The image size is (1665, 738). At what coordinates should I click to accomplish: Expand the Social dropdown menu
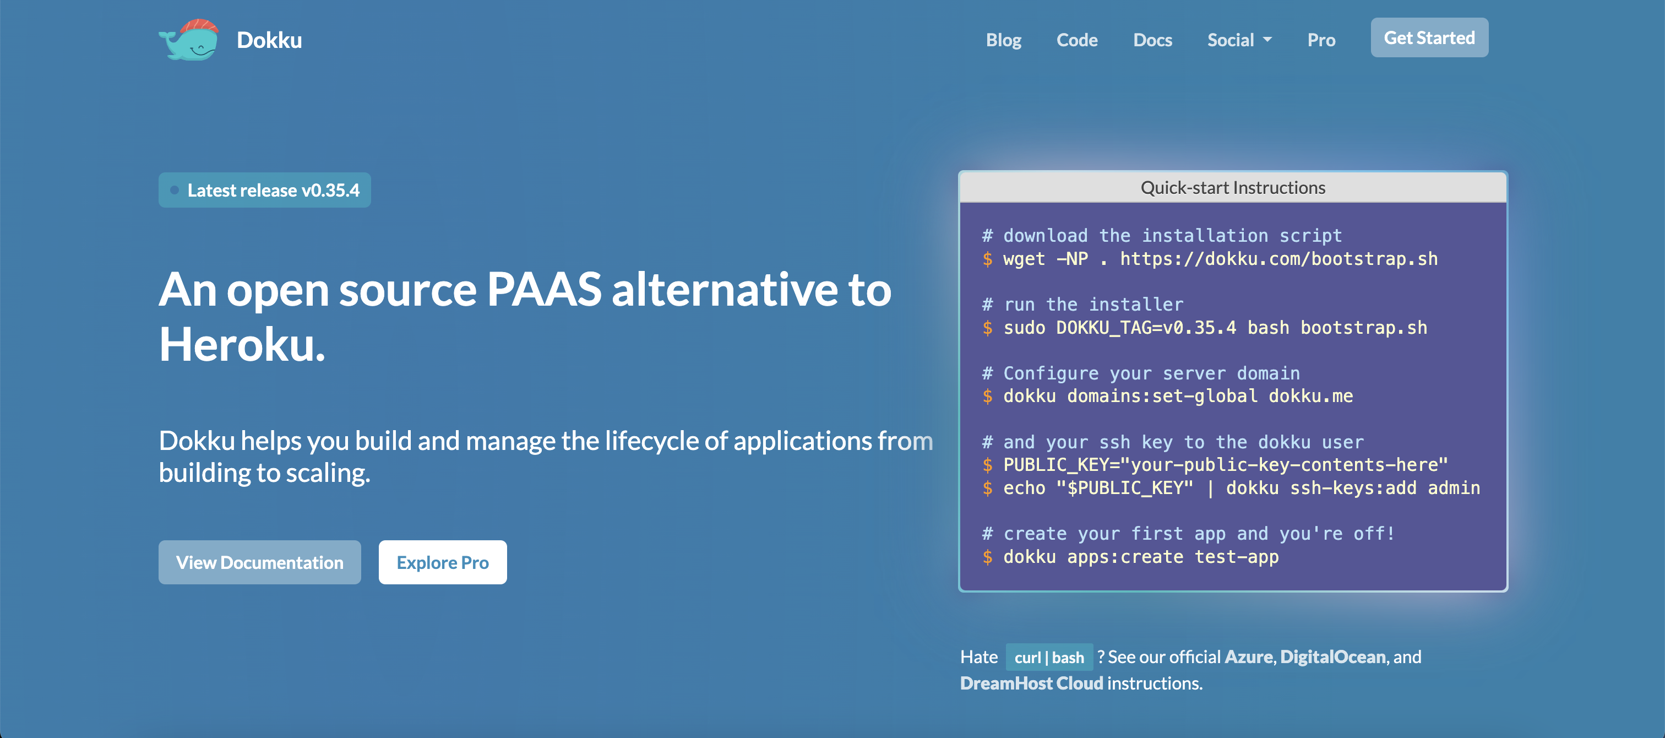click(1239, 40)
